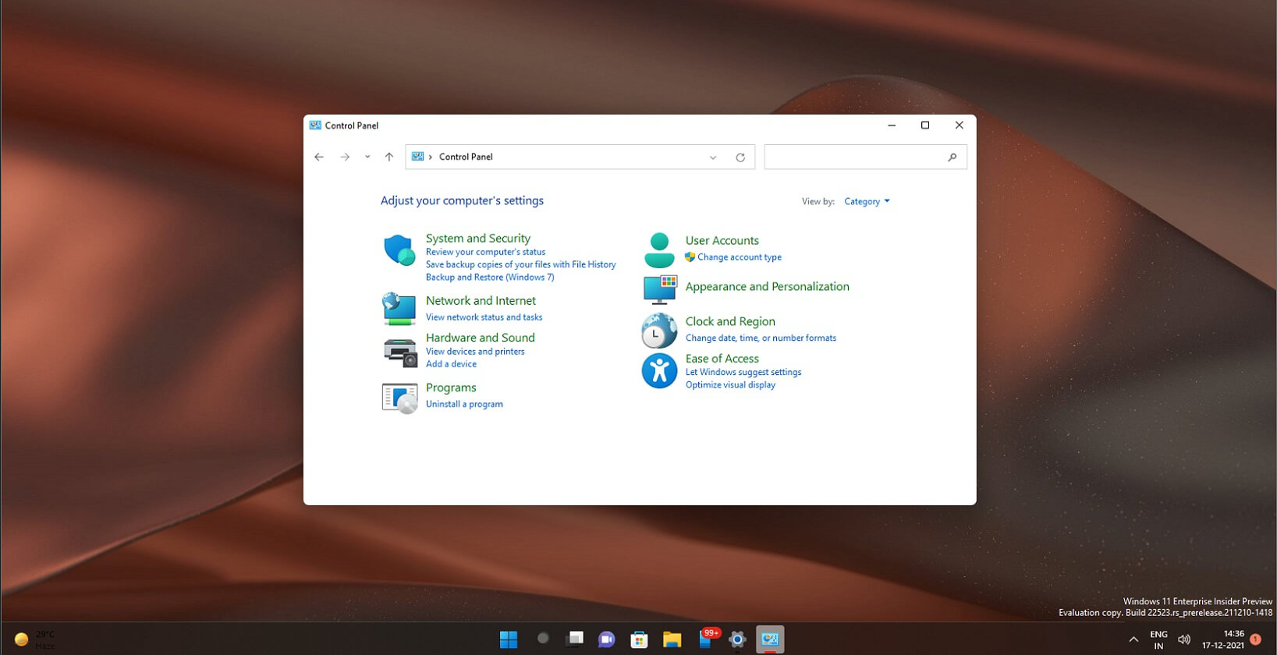Click the Control Panel search box
1277x655 pixels.
(854, 158)
